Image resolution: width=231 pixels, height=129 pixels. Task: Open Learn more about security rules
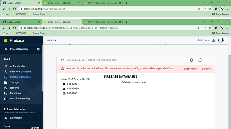click(x=190, y=69)
